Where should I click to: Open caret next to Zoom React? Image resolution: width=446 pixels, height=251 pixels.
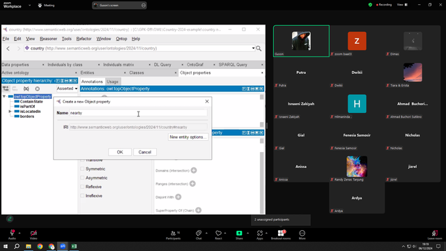pos(225,233)
